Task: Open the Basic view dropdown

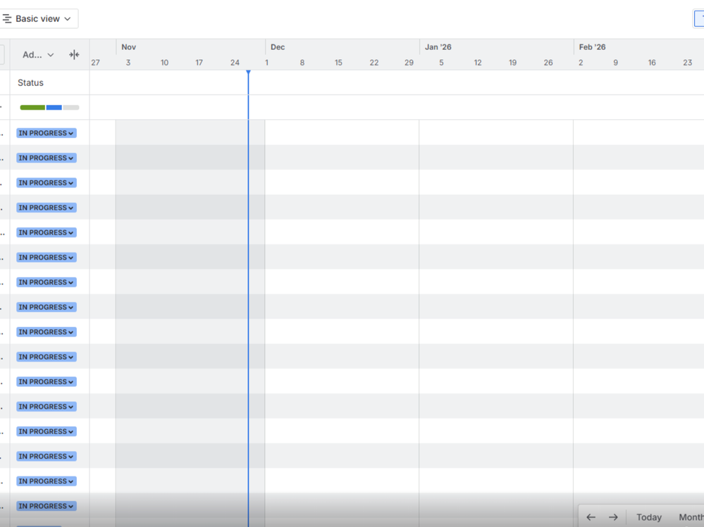Action: pos(38,19)
